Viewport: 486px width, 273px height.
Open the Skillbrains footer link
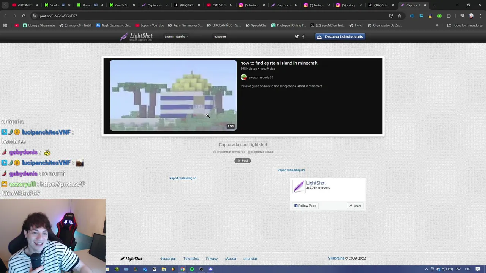tap(336, 259)
